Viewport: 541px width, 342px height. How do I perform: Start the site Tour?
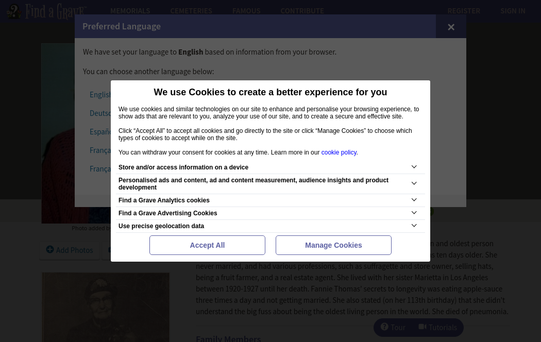coord(393,328)
